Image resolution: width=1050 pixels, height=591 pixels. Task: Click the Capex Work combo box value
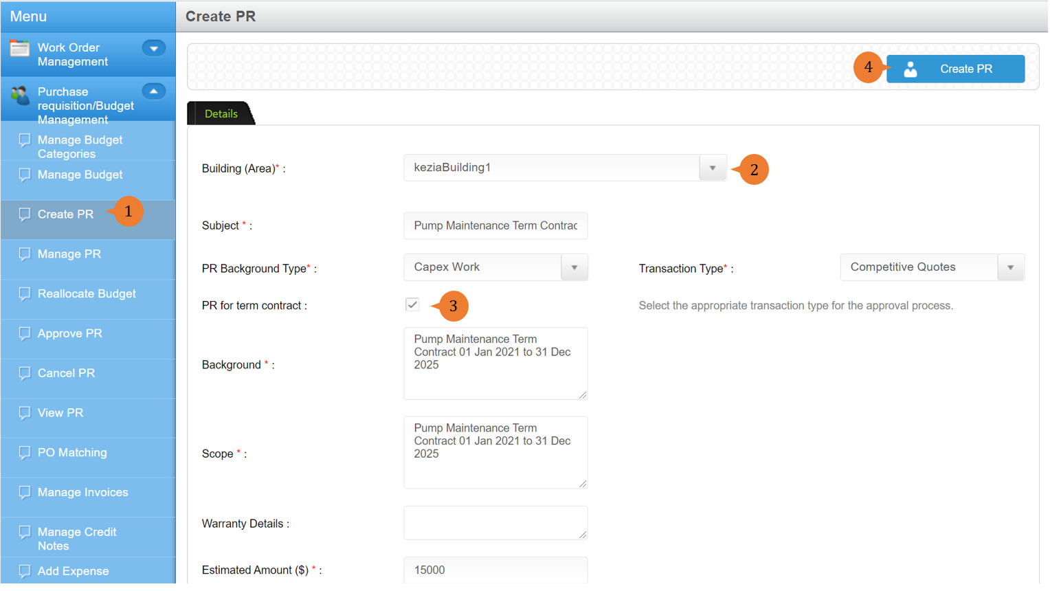(483, 268)
